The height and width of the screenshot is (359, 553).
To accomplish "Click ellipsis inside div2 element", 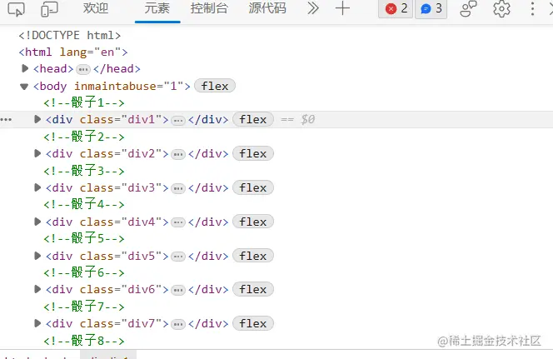I will [178, 154].
